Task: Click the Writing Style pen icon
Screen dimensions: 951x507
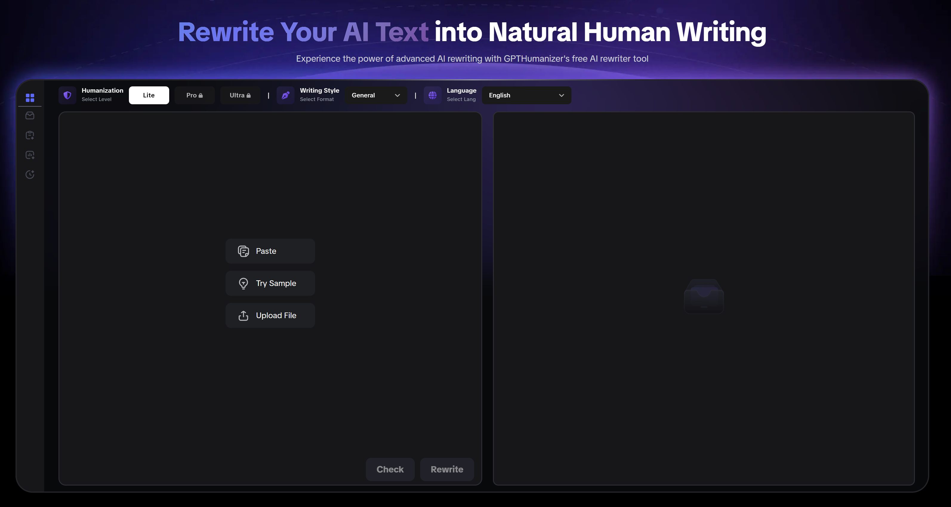Action: [x=285, y=95]
